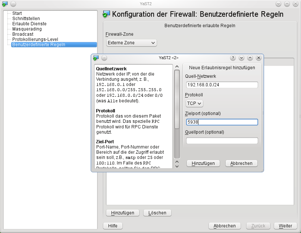Click the YaST2 <2> dialog window icon
The image size is (301, 233).
96,58
